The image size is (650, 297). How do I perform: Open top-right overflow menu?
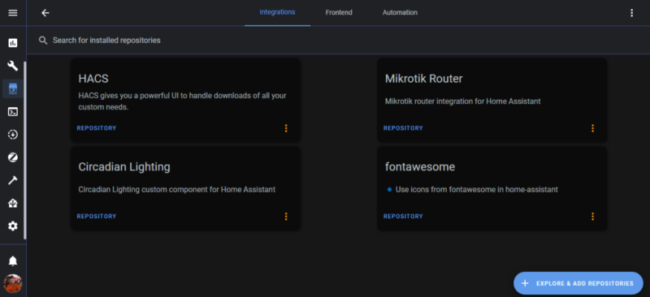point(632,13)
